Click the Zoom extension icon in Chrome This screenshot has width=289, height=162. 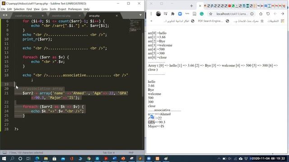tap(180, 14)
